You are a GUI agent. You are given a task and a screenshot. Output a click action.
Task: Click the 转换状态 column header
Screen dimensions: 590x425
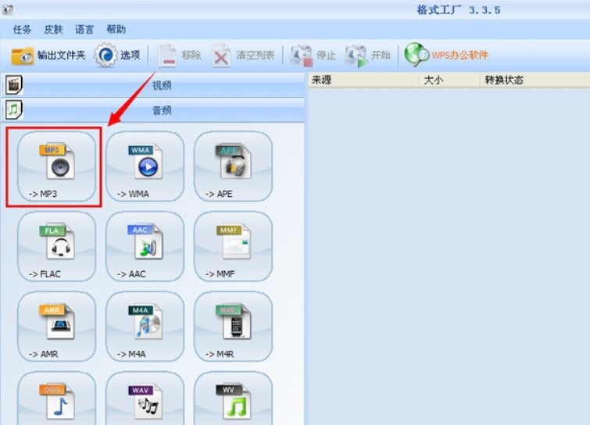click(x=535, y=80)
